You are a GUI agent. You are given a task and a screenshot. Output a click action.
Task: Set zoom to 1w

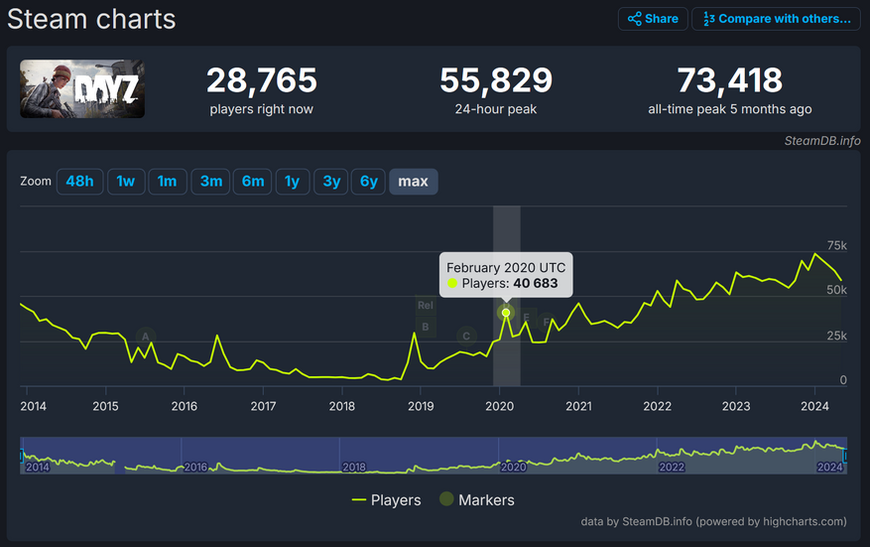click(x=126, y=182)
